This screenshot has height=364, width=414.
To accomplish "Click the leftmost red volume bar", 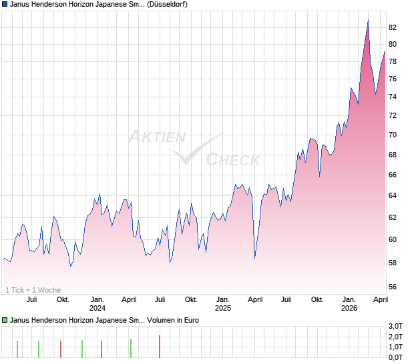I will [x=61, y=350].
